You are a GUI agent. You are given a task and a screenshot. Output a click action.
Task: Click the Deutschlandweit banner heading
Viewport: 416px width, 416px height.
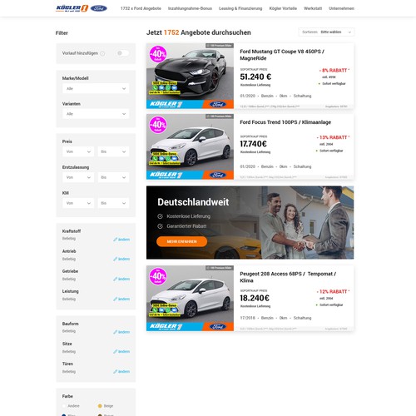[x=193, y=202]
